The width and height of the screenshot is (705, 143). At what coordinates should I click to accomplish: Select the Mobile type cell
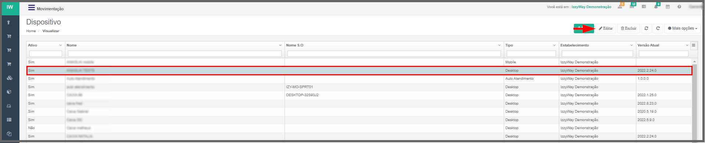[x=510, y=62]
